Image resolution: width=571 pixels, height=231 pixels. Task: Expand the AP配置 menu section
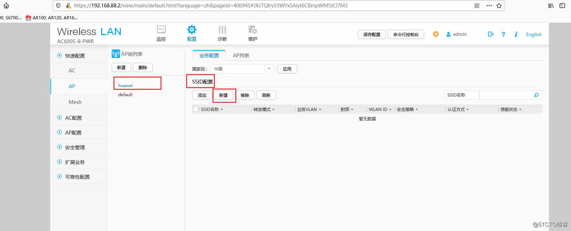tap(59, 132)
